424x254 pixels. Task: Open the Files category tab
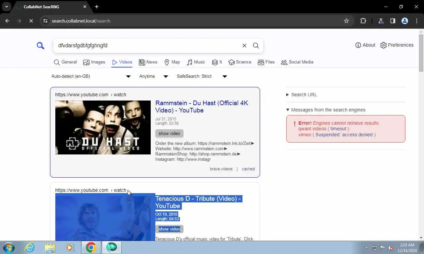click(x=266, y=62)
